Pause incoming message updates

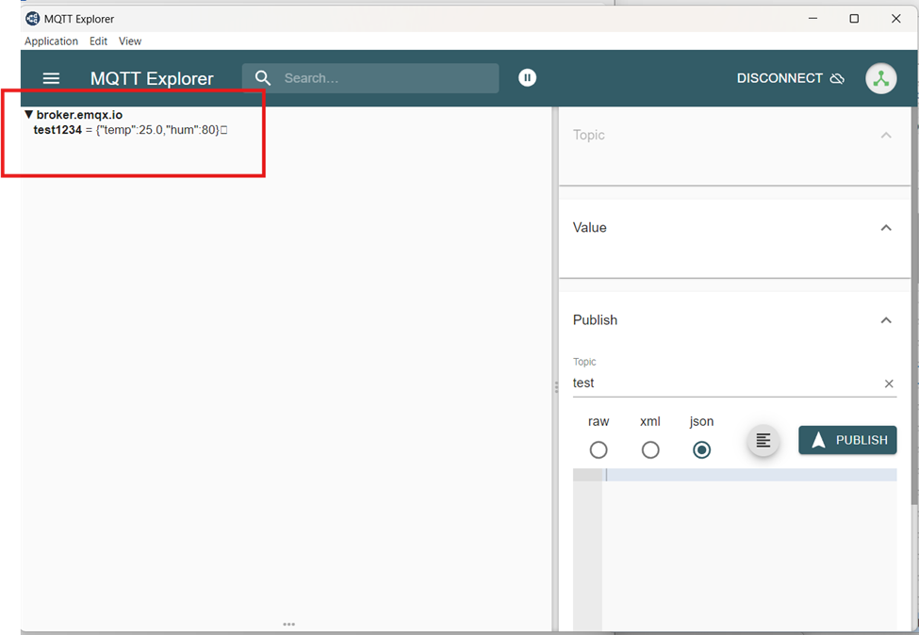point(528,78)
